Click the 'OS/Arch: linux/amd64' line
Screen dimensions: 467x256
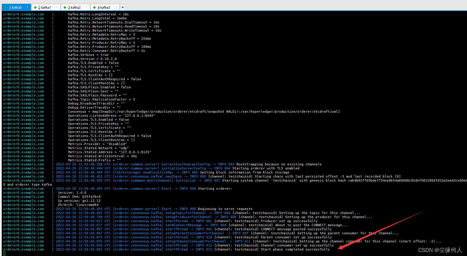(78, 205)
